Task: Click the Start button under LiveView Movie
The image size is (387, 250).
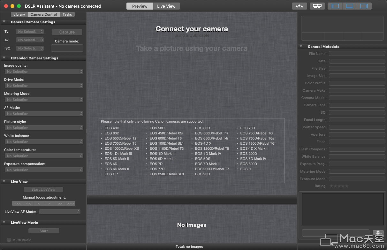Action: 44,231
